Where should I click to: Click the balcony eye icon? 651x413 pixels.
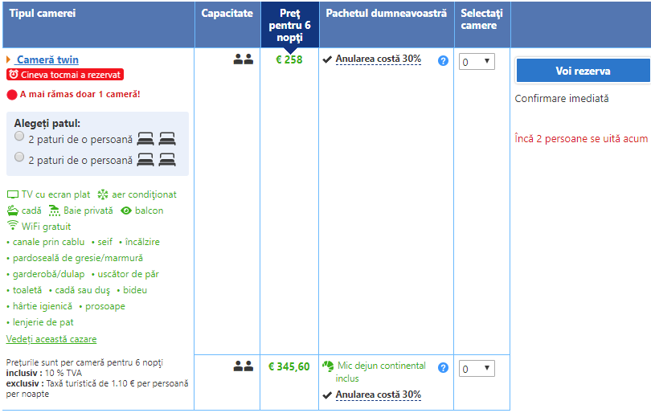coord(126,211)
